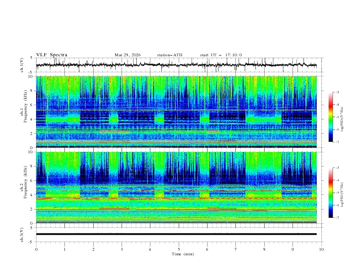Click the ch.3 voltage waveform trace
This screenshot has height=280, width=362.
point(176,234)
